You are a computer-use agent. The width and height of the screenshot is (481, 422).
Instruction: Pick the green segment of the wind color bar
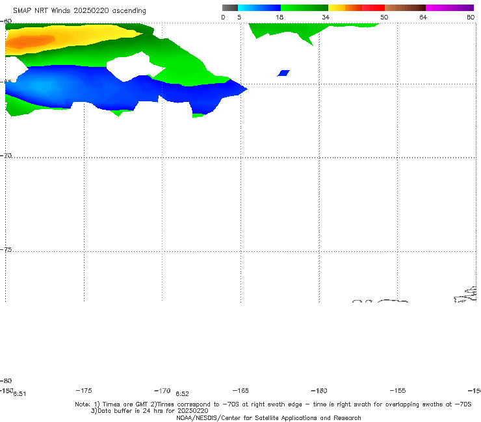(304, 8)
